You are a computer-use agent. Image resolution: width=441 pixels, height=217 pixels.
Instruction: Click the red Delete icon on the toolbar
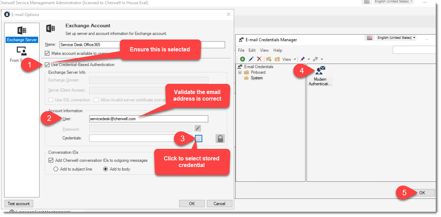(259, 59)
